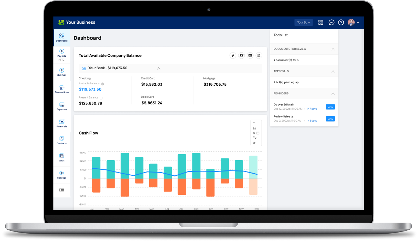Image resolution: width=418 pixels, height=241 pixels.
Task: Collapse the Reminders section
Action: (x=333, y=94)
